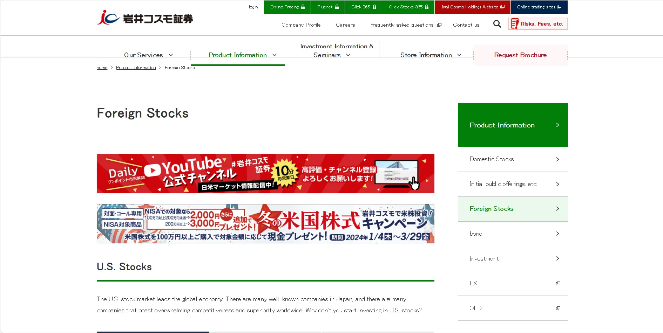Viewport: 663px width, 333px height.
Task: Open Online trading sites link
Action: [x=539, y=7]
